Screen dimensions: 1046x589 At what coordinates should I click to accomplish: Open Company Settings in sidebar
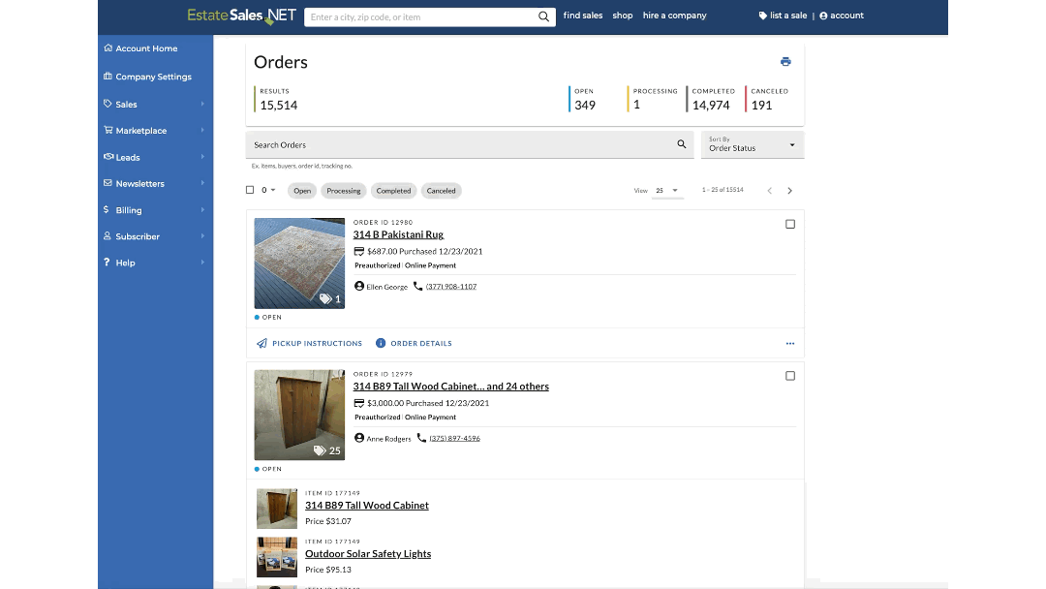coord(155,76)
